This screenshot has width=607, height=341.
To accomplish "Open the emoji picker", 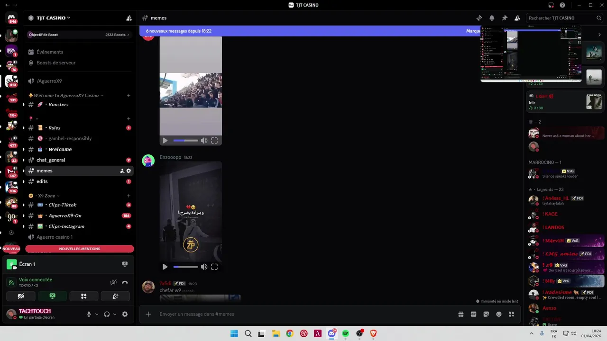I will click(x=499, y=314).
